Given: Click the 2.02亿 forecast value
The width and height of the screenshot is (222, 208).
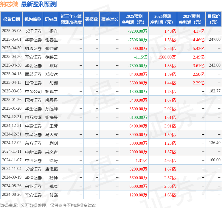Looking at the screenshot, I should click(170, 109).
